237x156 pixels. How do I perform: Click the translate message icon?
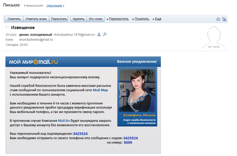pos(224,19)
